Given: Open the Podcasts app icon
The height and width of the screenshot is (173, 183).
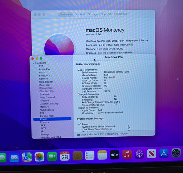Looking at the screenshot, I should 139,154.
